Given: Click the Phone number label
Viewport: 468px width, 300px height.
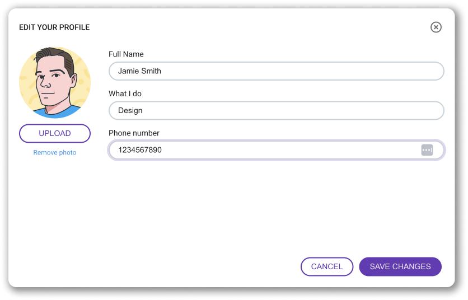Looking at the screenshot, I should click(x=134, y=133).
